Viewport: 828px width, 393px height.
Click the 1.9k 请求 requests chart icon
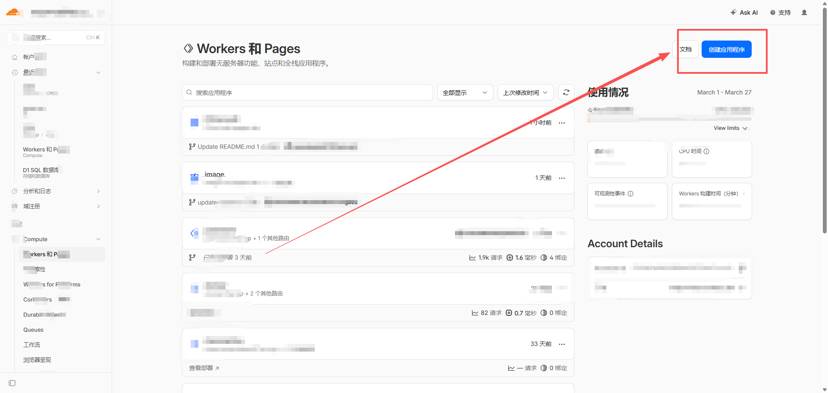pyautogui.click(x=473, y=258)
